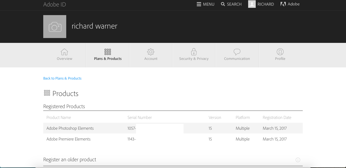Click the richard warner name heading
The image size is (346, 168).
[94, 26]
